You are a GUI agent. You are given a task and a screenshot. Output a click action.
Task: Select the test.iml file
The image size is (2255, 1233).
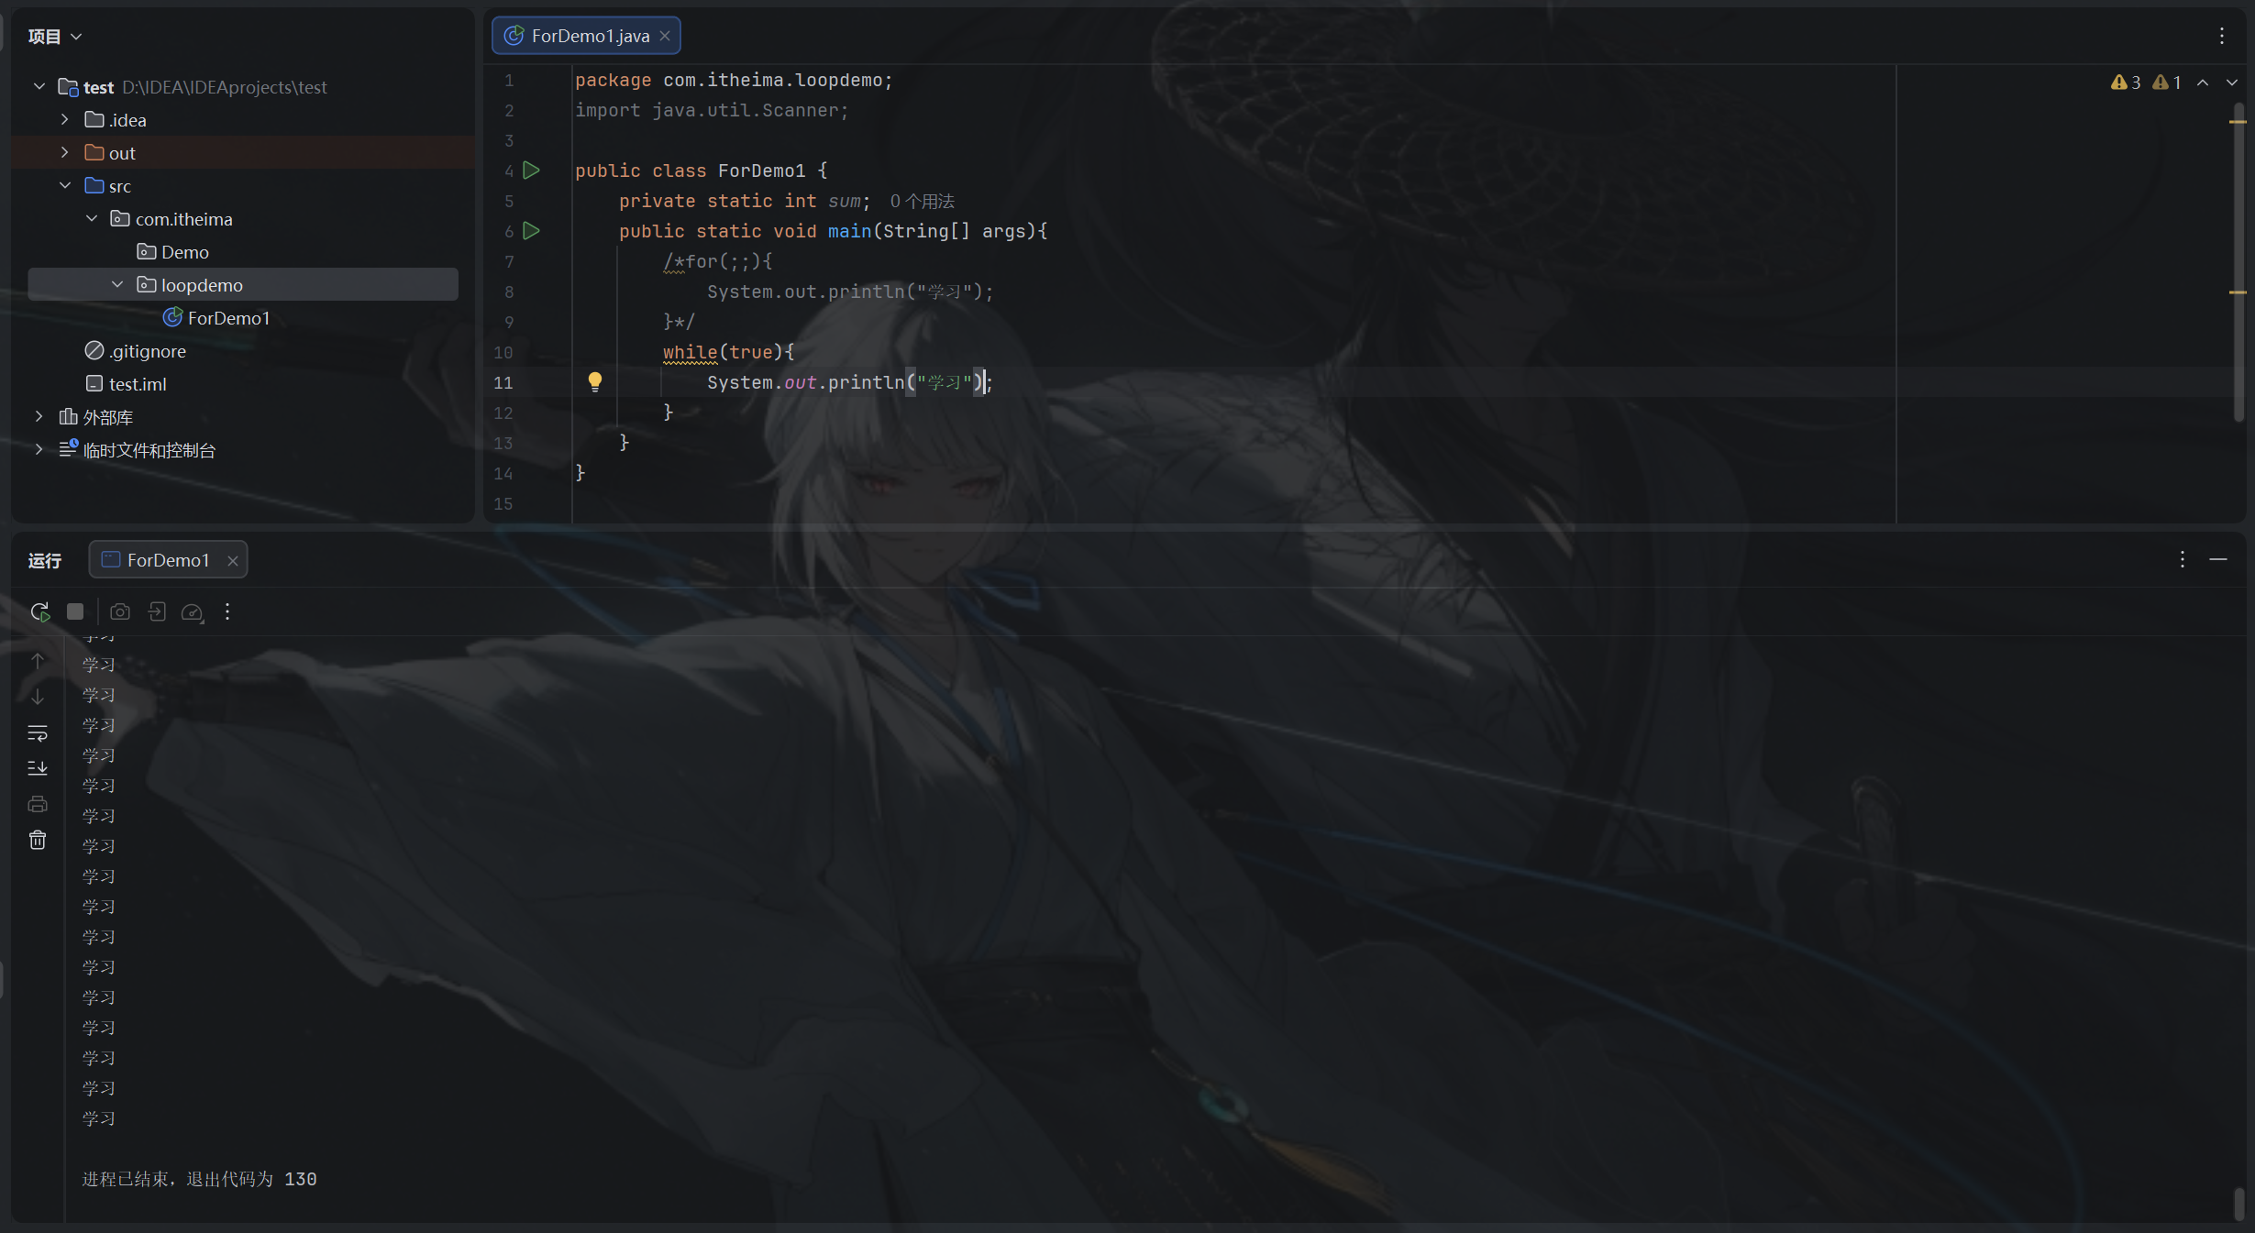(126, 383)
